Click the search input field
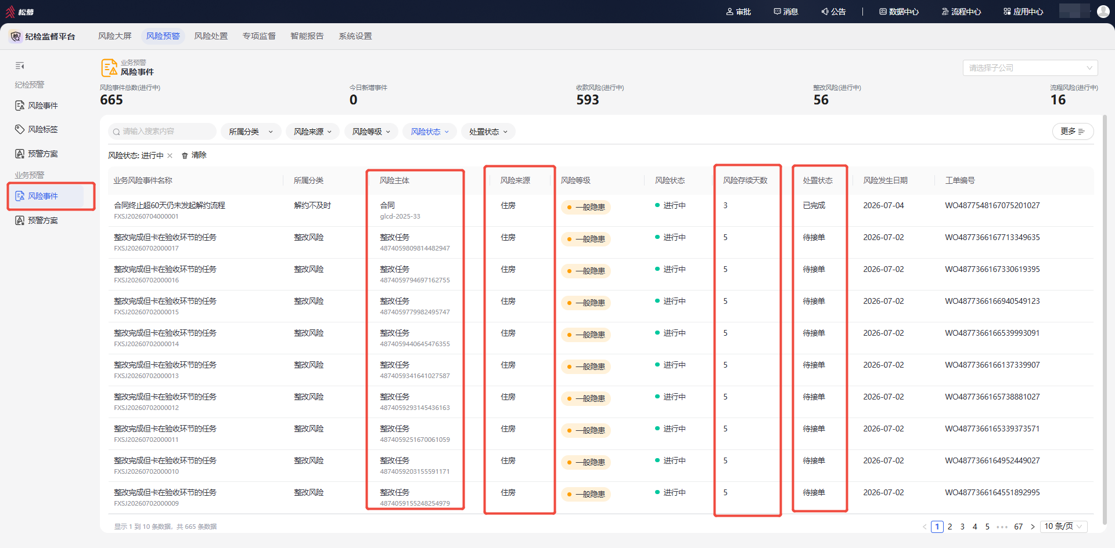The image size is (1115, 548). point(162,132)
